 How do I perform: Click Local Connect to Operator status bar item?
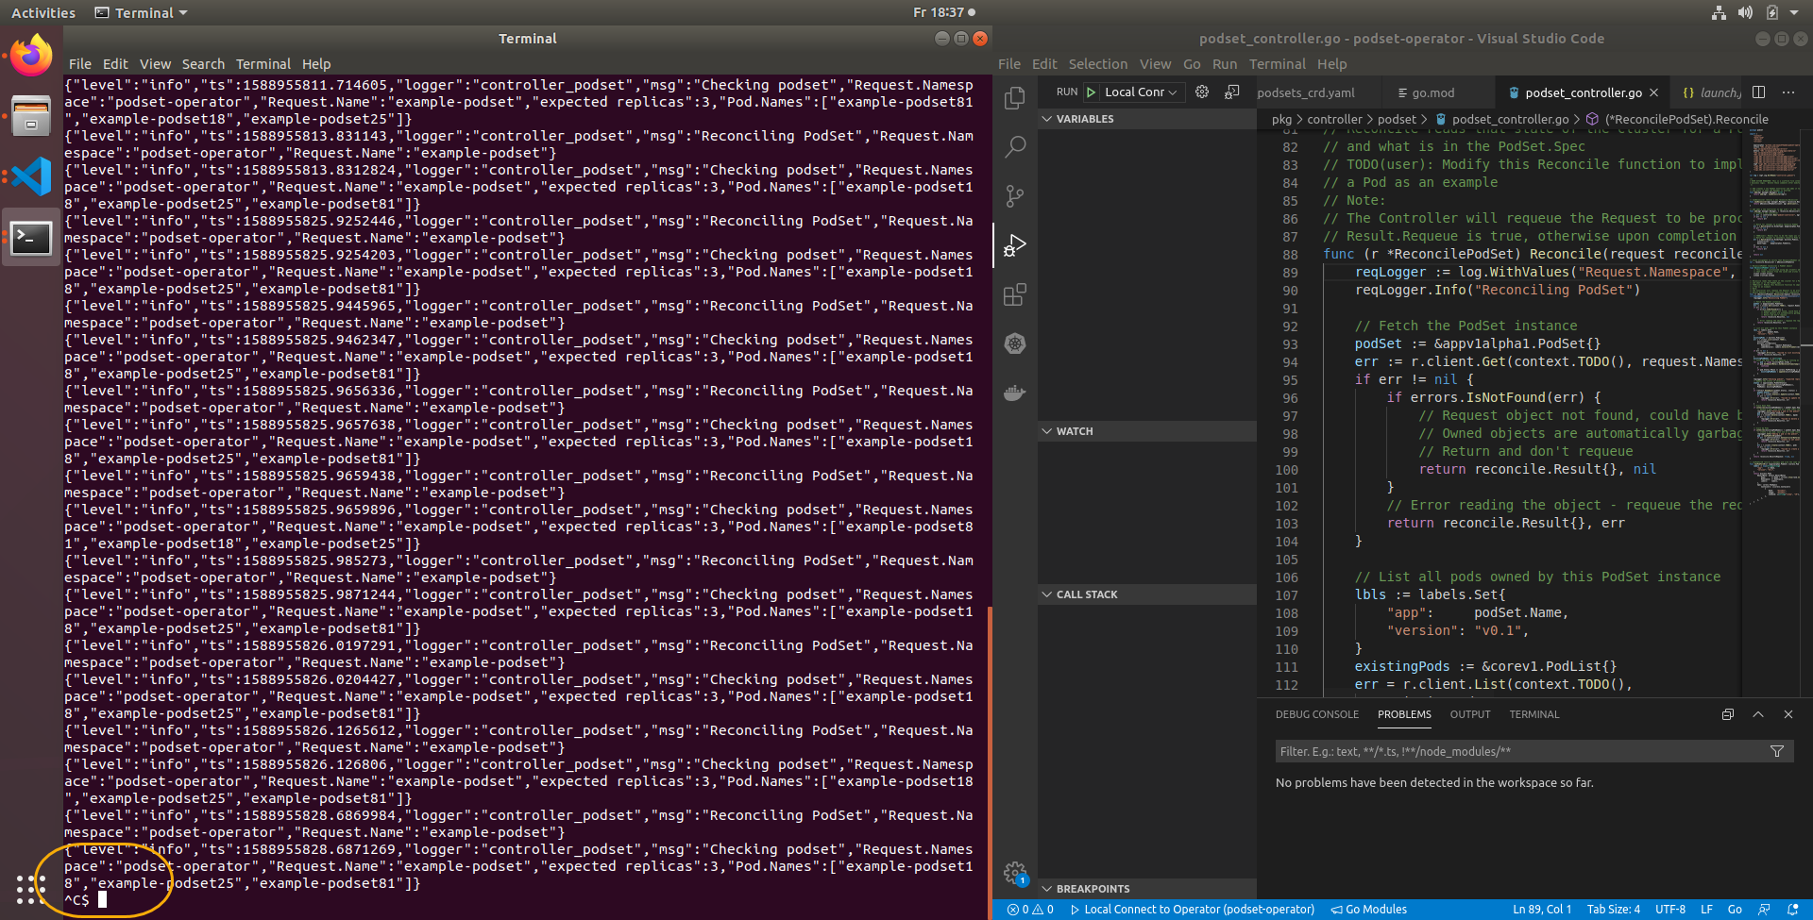[1193, 909]
